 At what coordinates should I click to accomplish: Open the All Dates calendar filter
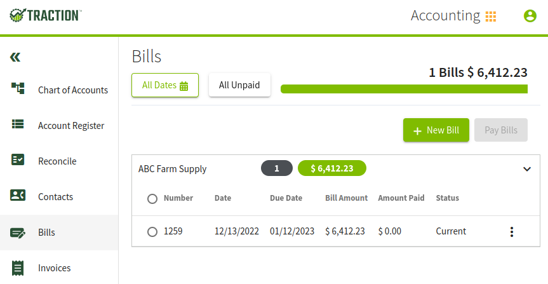(165, 85)
